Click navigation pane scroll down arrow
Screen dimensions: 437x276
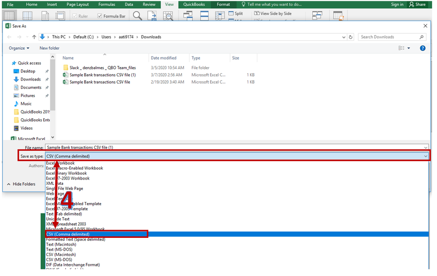(52, 137)
